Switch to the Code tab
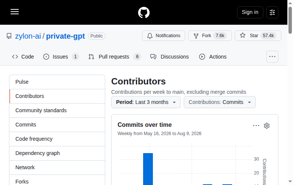293x185 pixels. [x=23, y=57]
